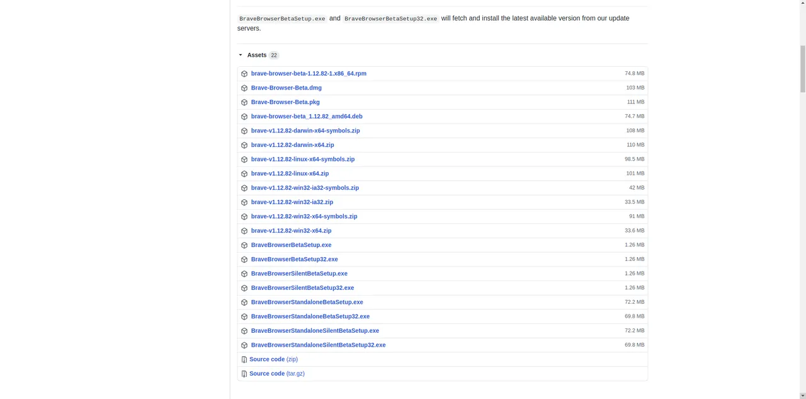The width and height of the screenshot is (806, 399).
Task: Click package icon beside BraveBrowserBetaSetup.exe
Action: pyautogui.click(x=244, y=245)
